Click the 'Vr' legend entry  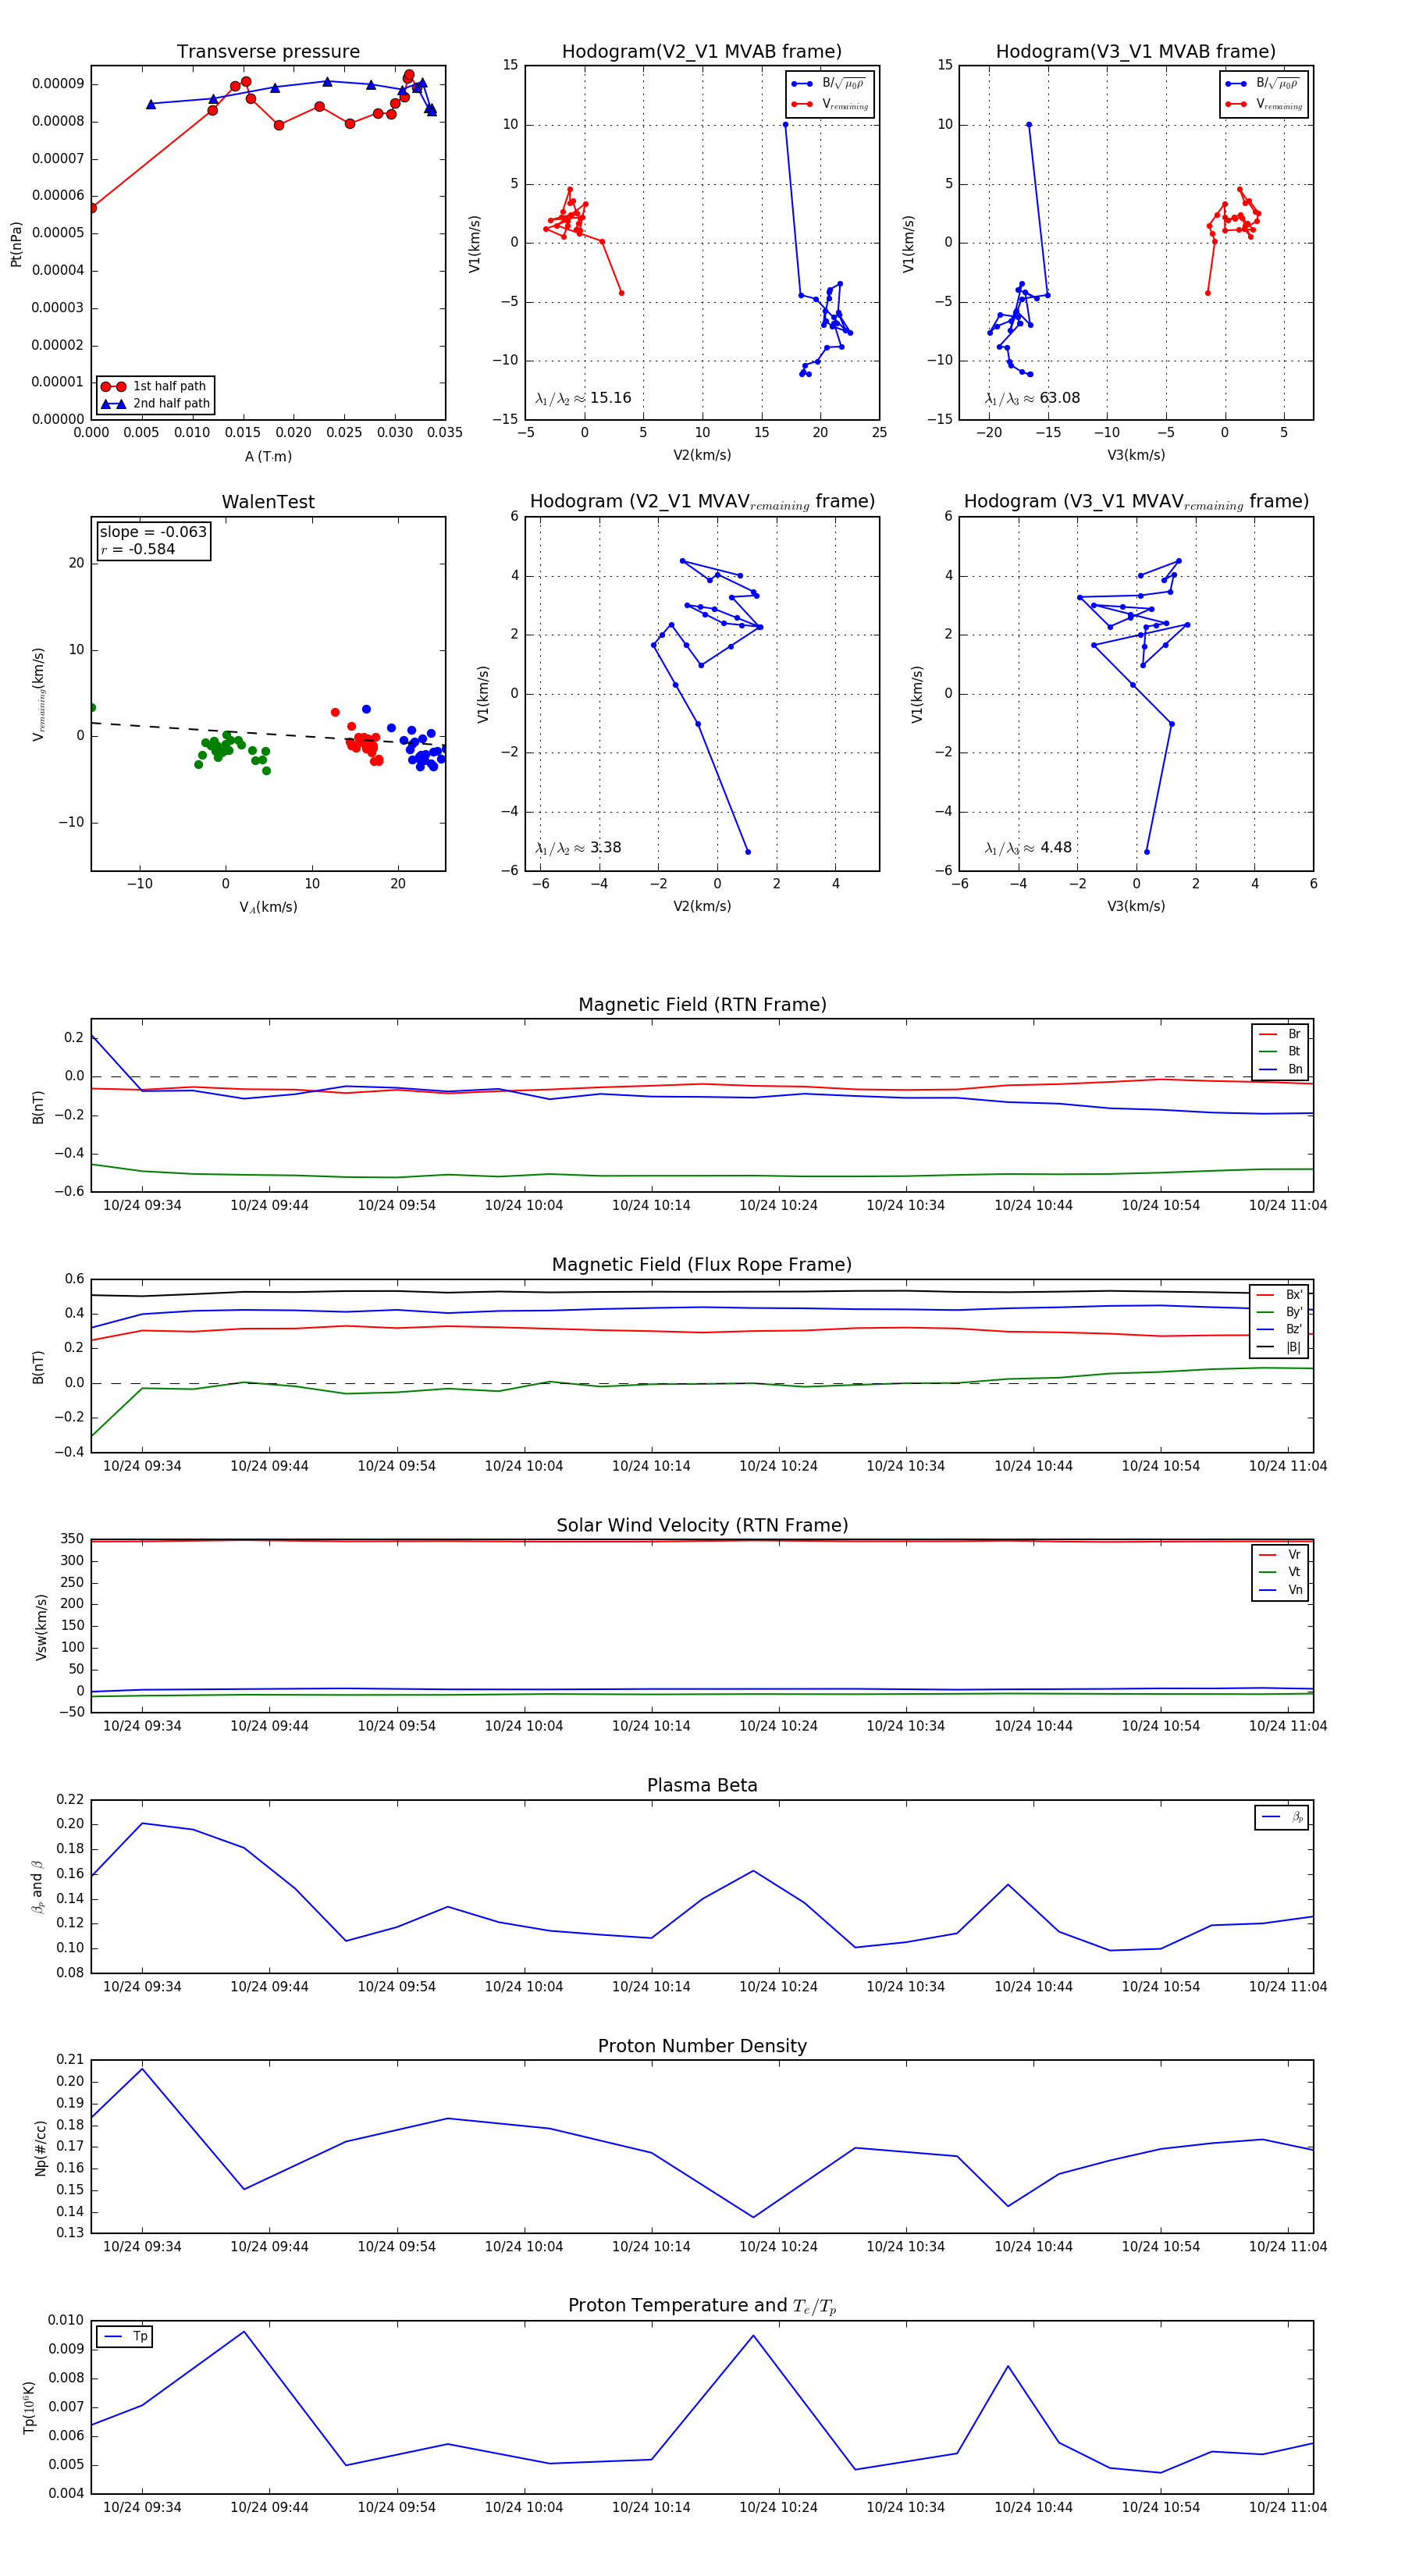(x=1281, y=1555)
